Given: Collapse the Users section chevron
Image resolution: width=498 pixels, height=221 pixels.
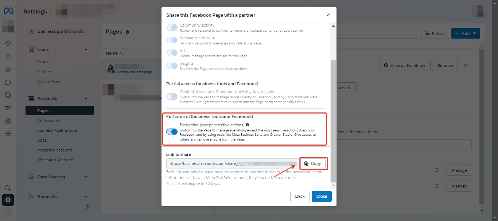Looking at the screenshot, I should (x=86, y=50).
